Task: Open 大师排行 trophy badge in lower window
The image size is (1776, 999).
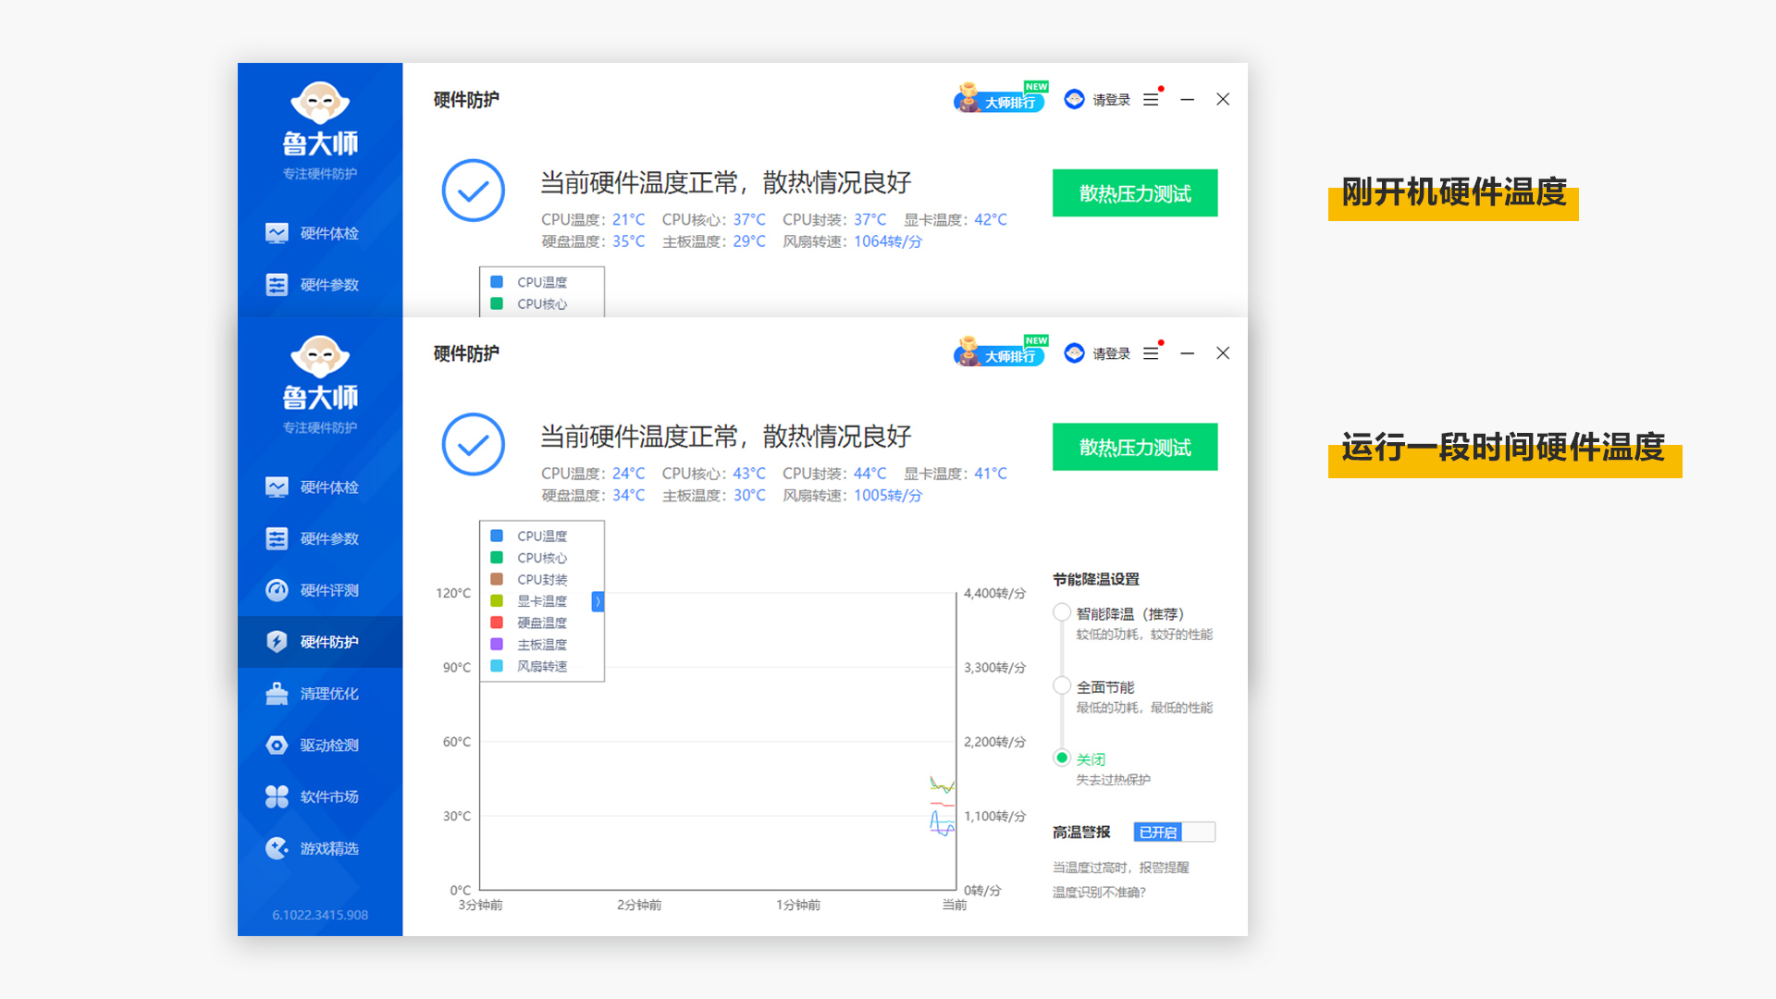Action: pyautogui.click(x=999, y=354)
